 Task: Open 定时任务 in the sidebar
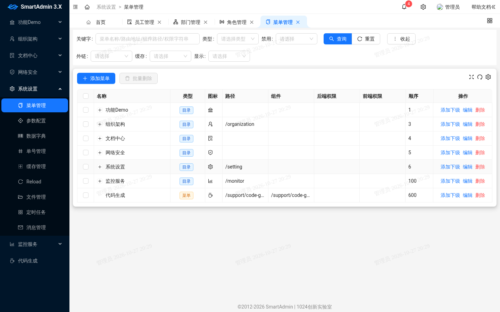pyautogui.click(x=35, y=212)
